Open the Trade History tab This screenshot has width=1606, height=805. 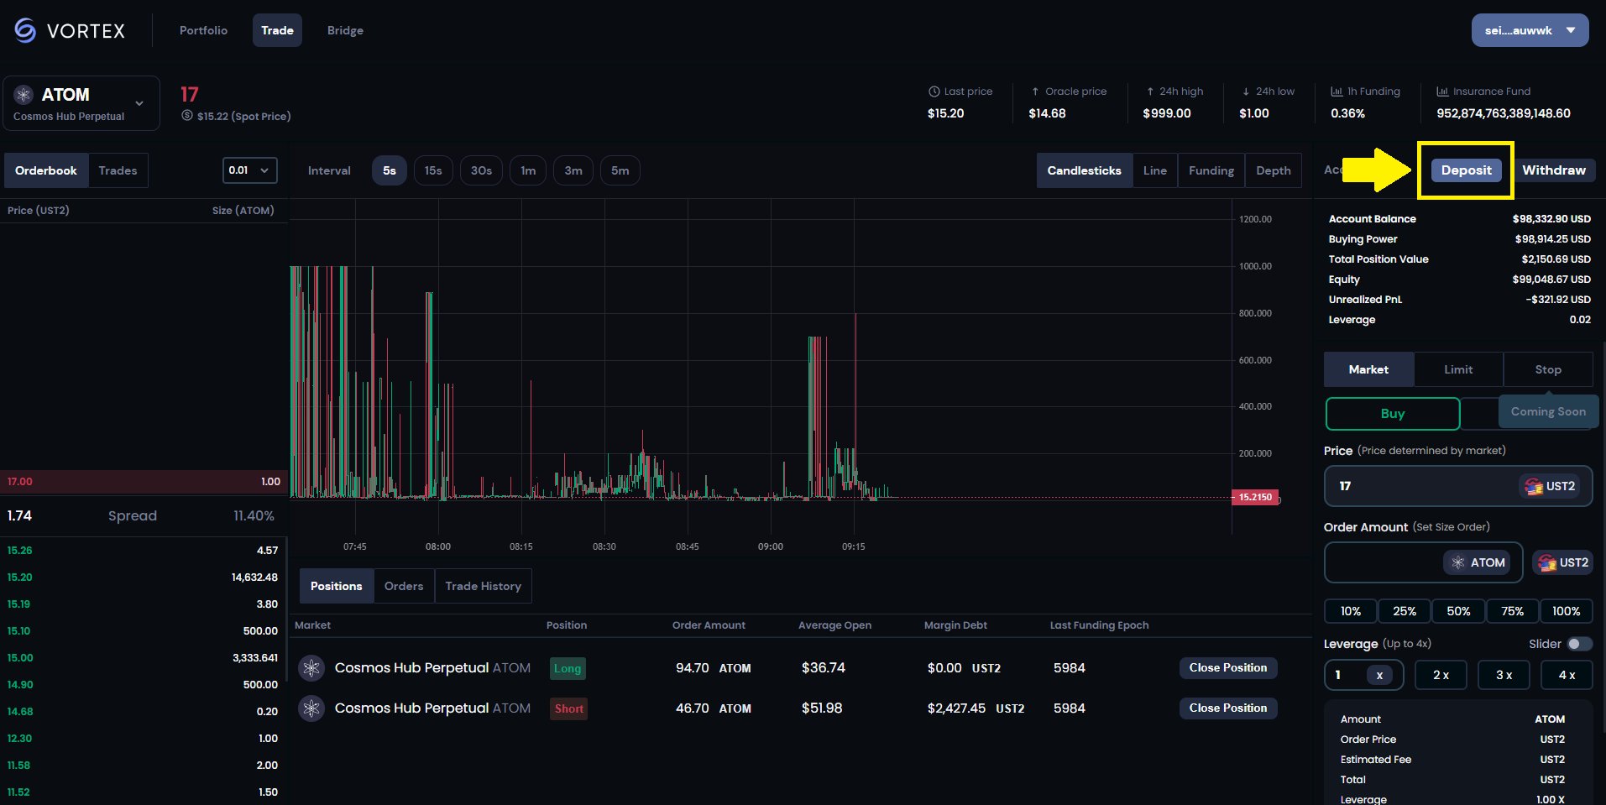[x=483, y=586]
